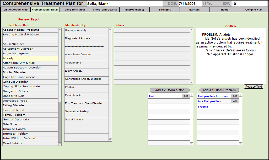The height and width of the screenshot is (160, 269).
Task: Click the Replace Text button
Action: (x=253, y=87)
